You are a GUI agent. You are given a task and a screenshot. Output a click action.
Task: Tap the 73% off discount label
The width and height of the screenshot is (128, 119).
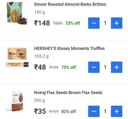(x=73, y=23)
